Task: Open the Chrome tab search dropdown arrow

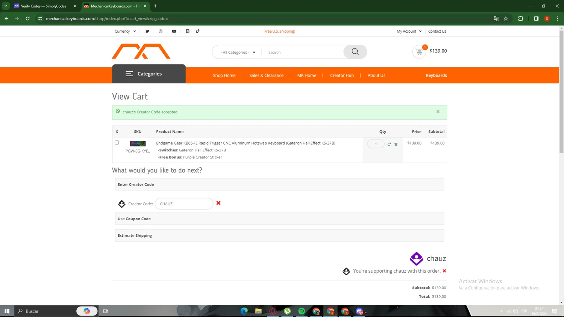Action: point(6,6)
